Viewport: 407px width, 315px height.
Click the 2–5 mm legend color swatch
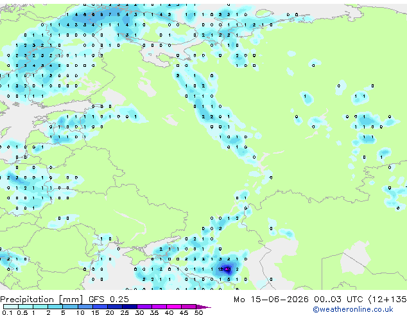click(55, 307)
